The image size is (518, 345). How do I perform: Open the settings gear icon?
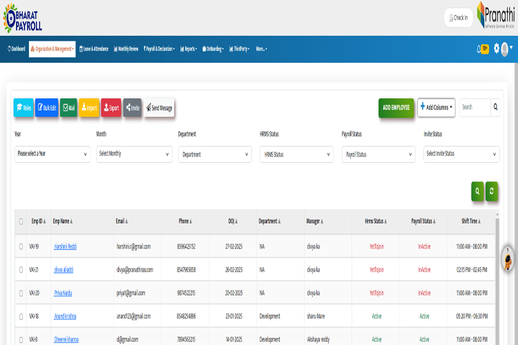pos(497,48)
